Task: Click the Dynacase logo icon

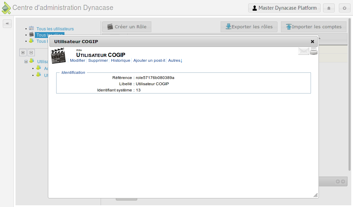Action: click(6, 8)
